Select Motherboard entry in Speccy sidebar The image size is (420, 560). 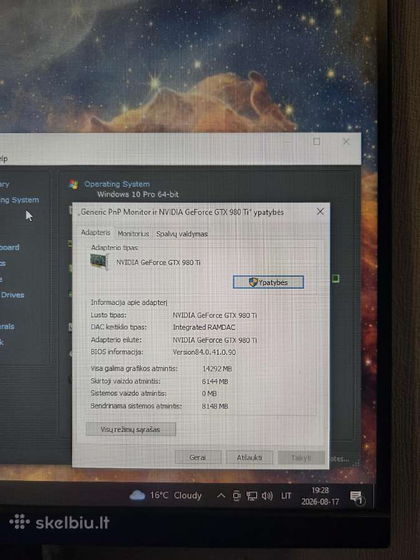(9, 247)
